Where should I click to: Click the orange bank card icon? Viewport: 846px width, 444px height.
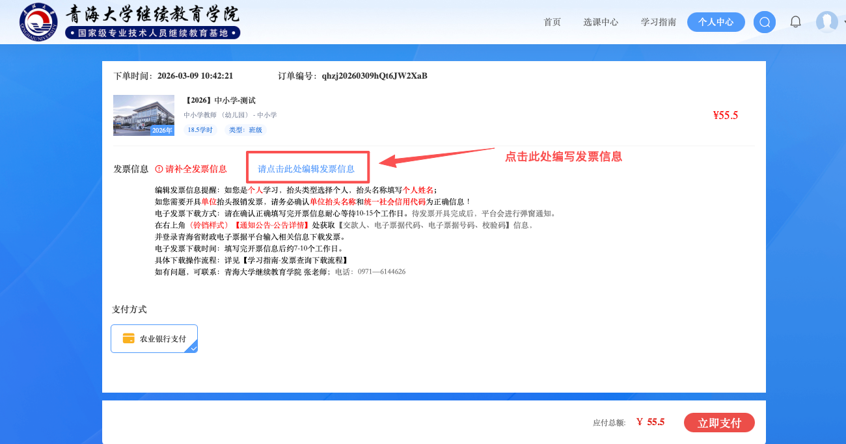point(129,338)
